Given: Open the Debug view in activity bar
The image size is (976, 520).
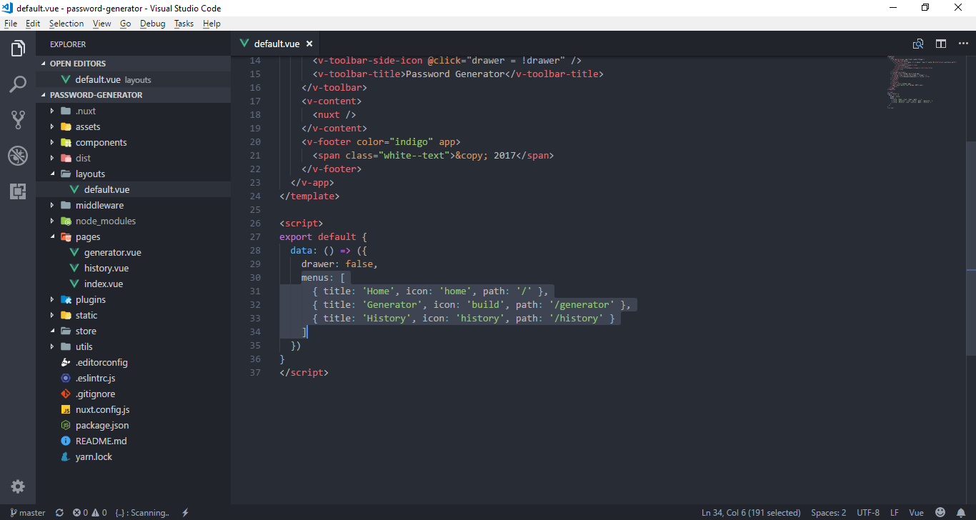Looking at the screenshot, I should [18, 155].
